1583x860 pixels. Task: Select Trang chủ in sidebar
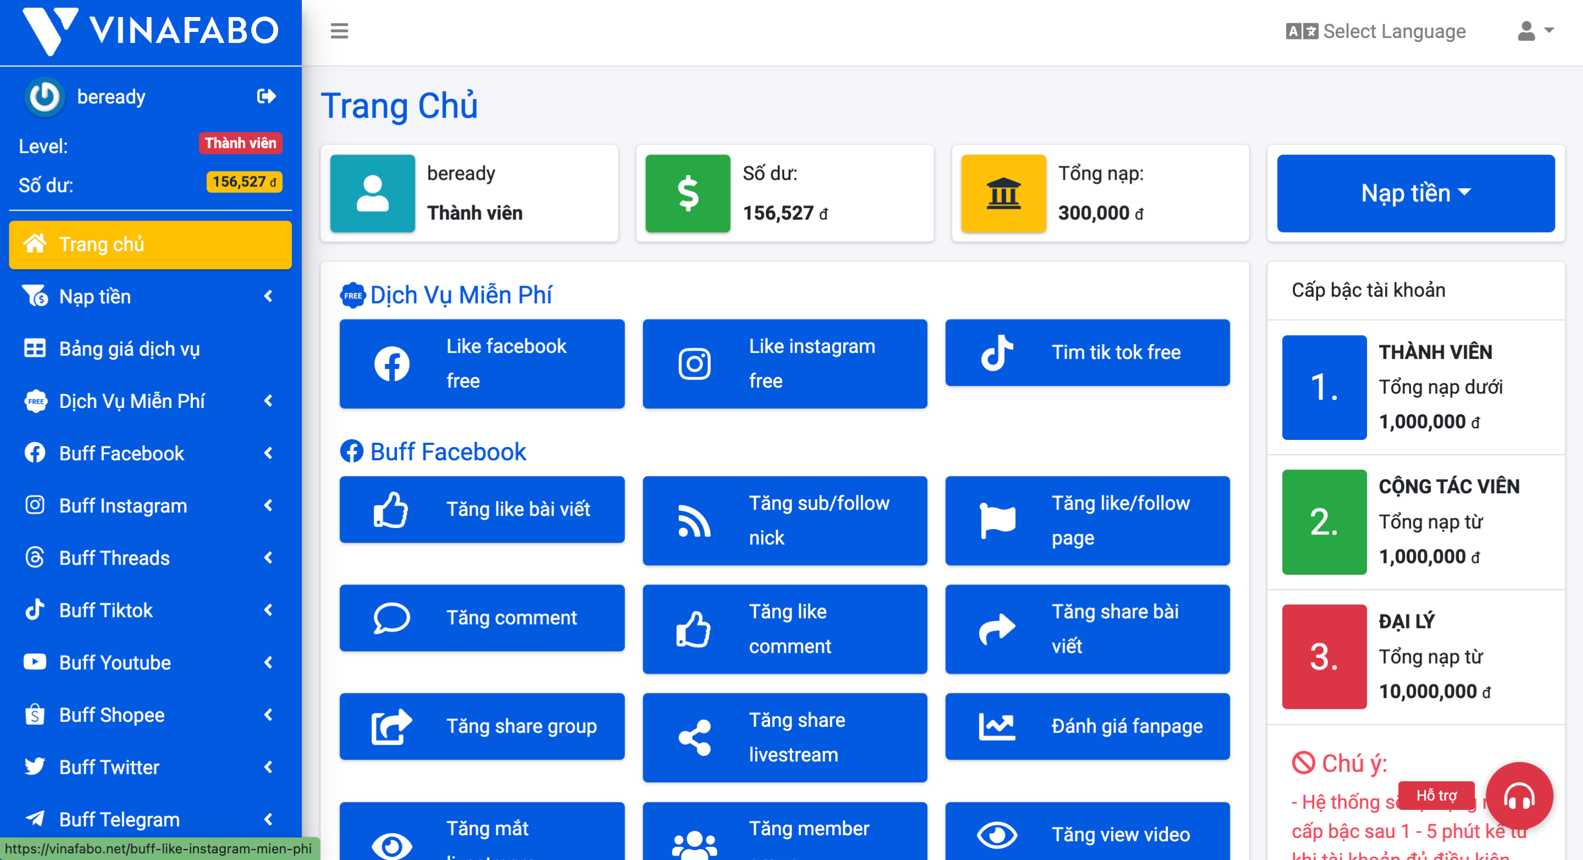click(x=150, y=244)
